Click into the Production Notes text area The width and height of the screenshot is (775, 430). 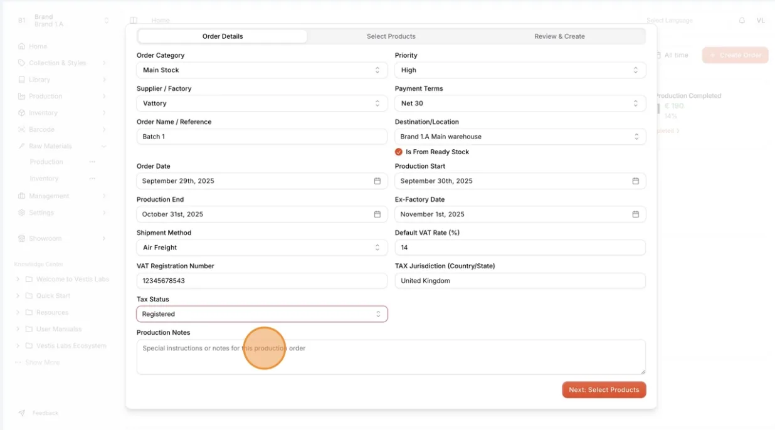coord(391,357)
